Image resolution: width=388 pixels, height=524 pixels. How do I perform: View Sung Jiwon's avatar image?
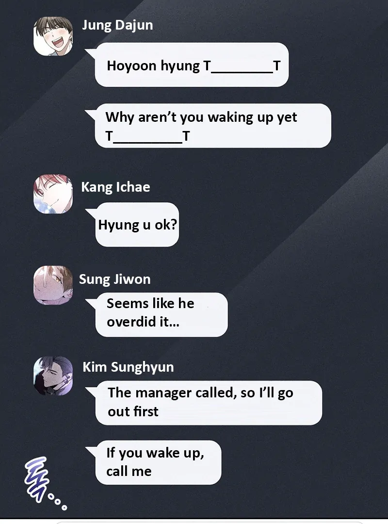[x=53, y=285]
